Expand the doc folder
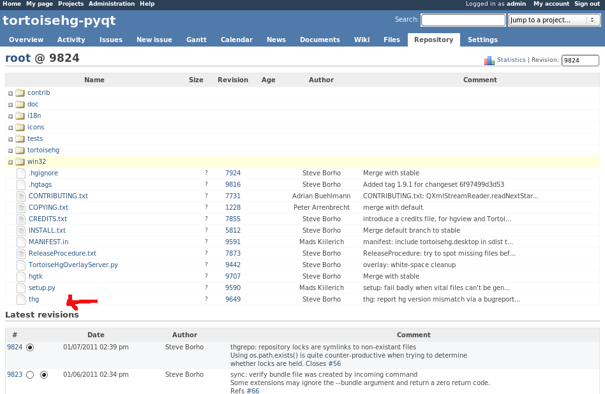This screenshot has height=394, width=605. [10, 105]
